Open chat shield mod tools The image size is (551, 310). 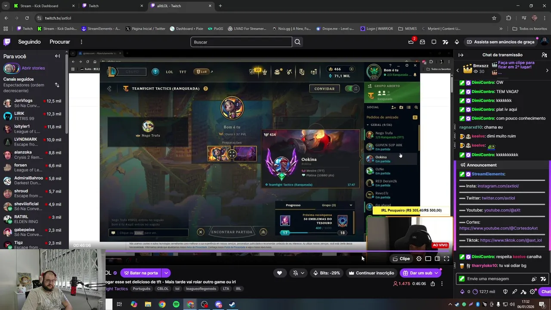[505, 291]
